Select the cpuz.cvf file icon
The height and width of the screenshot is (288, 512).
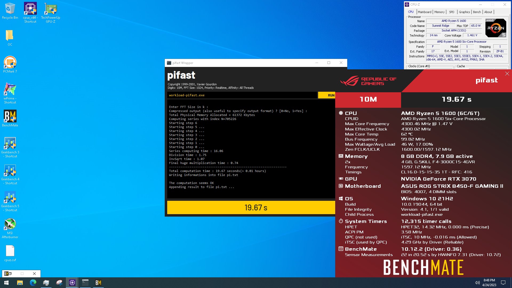(x=10, y=253)
